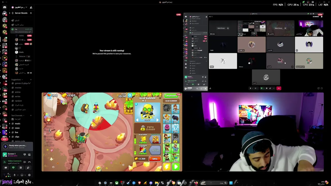The width and height of the screenshot is (331, 186).
Task: Deafen with headphones icon in user panel
Action: 22,175
